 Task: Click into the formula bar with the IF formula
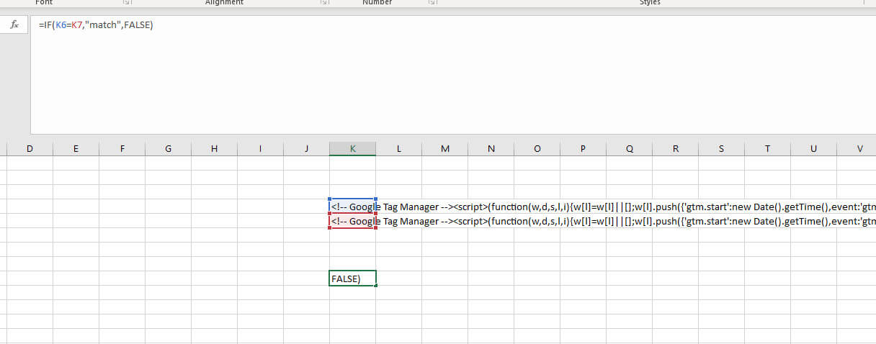[453, 75]
